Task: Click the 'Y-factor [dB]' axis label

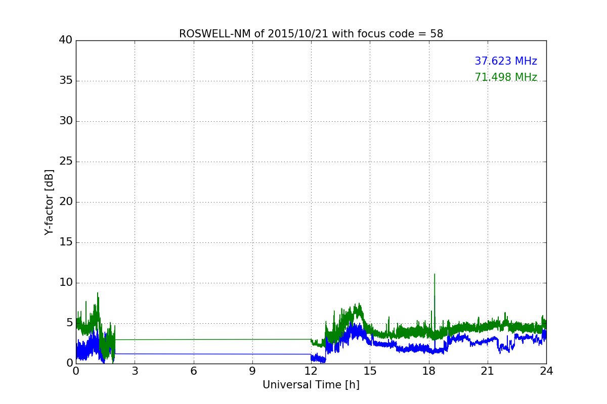Action: [49, 202]
